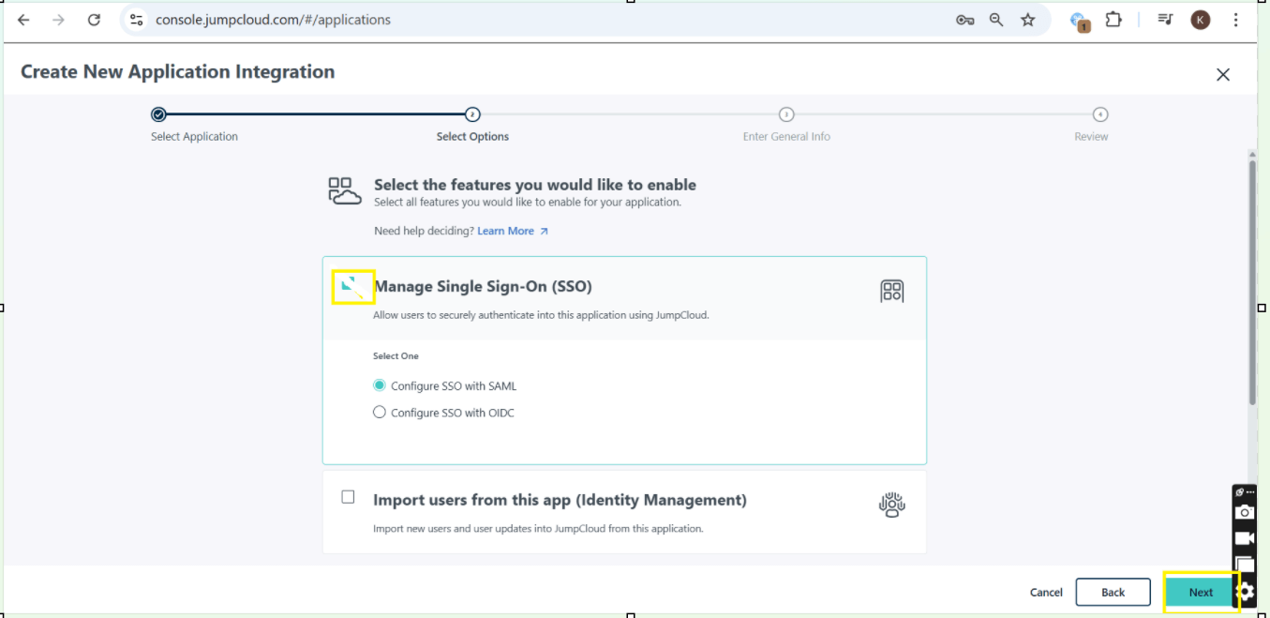The image size is (1270, 618).
Task: Click the users import icon on the Identity Management card
Action: click(891, 505)
